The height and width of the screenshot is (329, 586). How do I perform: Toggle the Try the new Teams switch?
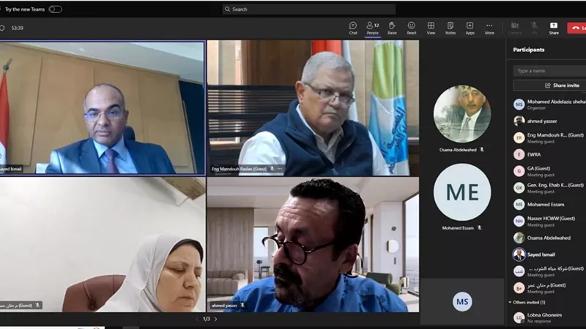56,10
